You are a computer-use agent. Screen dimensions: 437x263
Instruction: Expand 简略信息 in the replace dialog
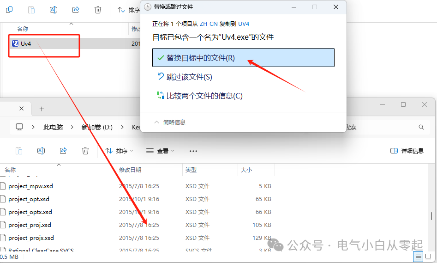pos(169,122)
